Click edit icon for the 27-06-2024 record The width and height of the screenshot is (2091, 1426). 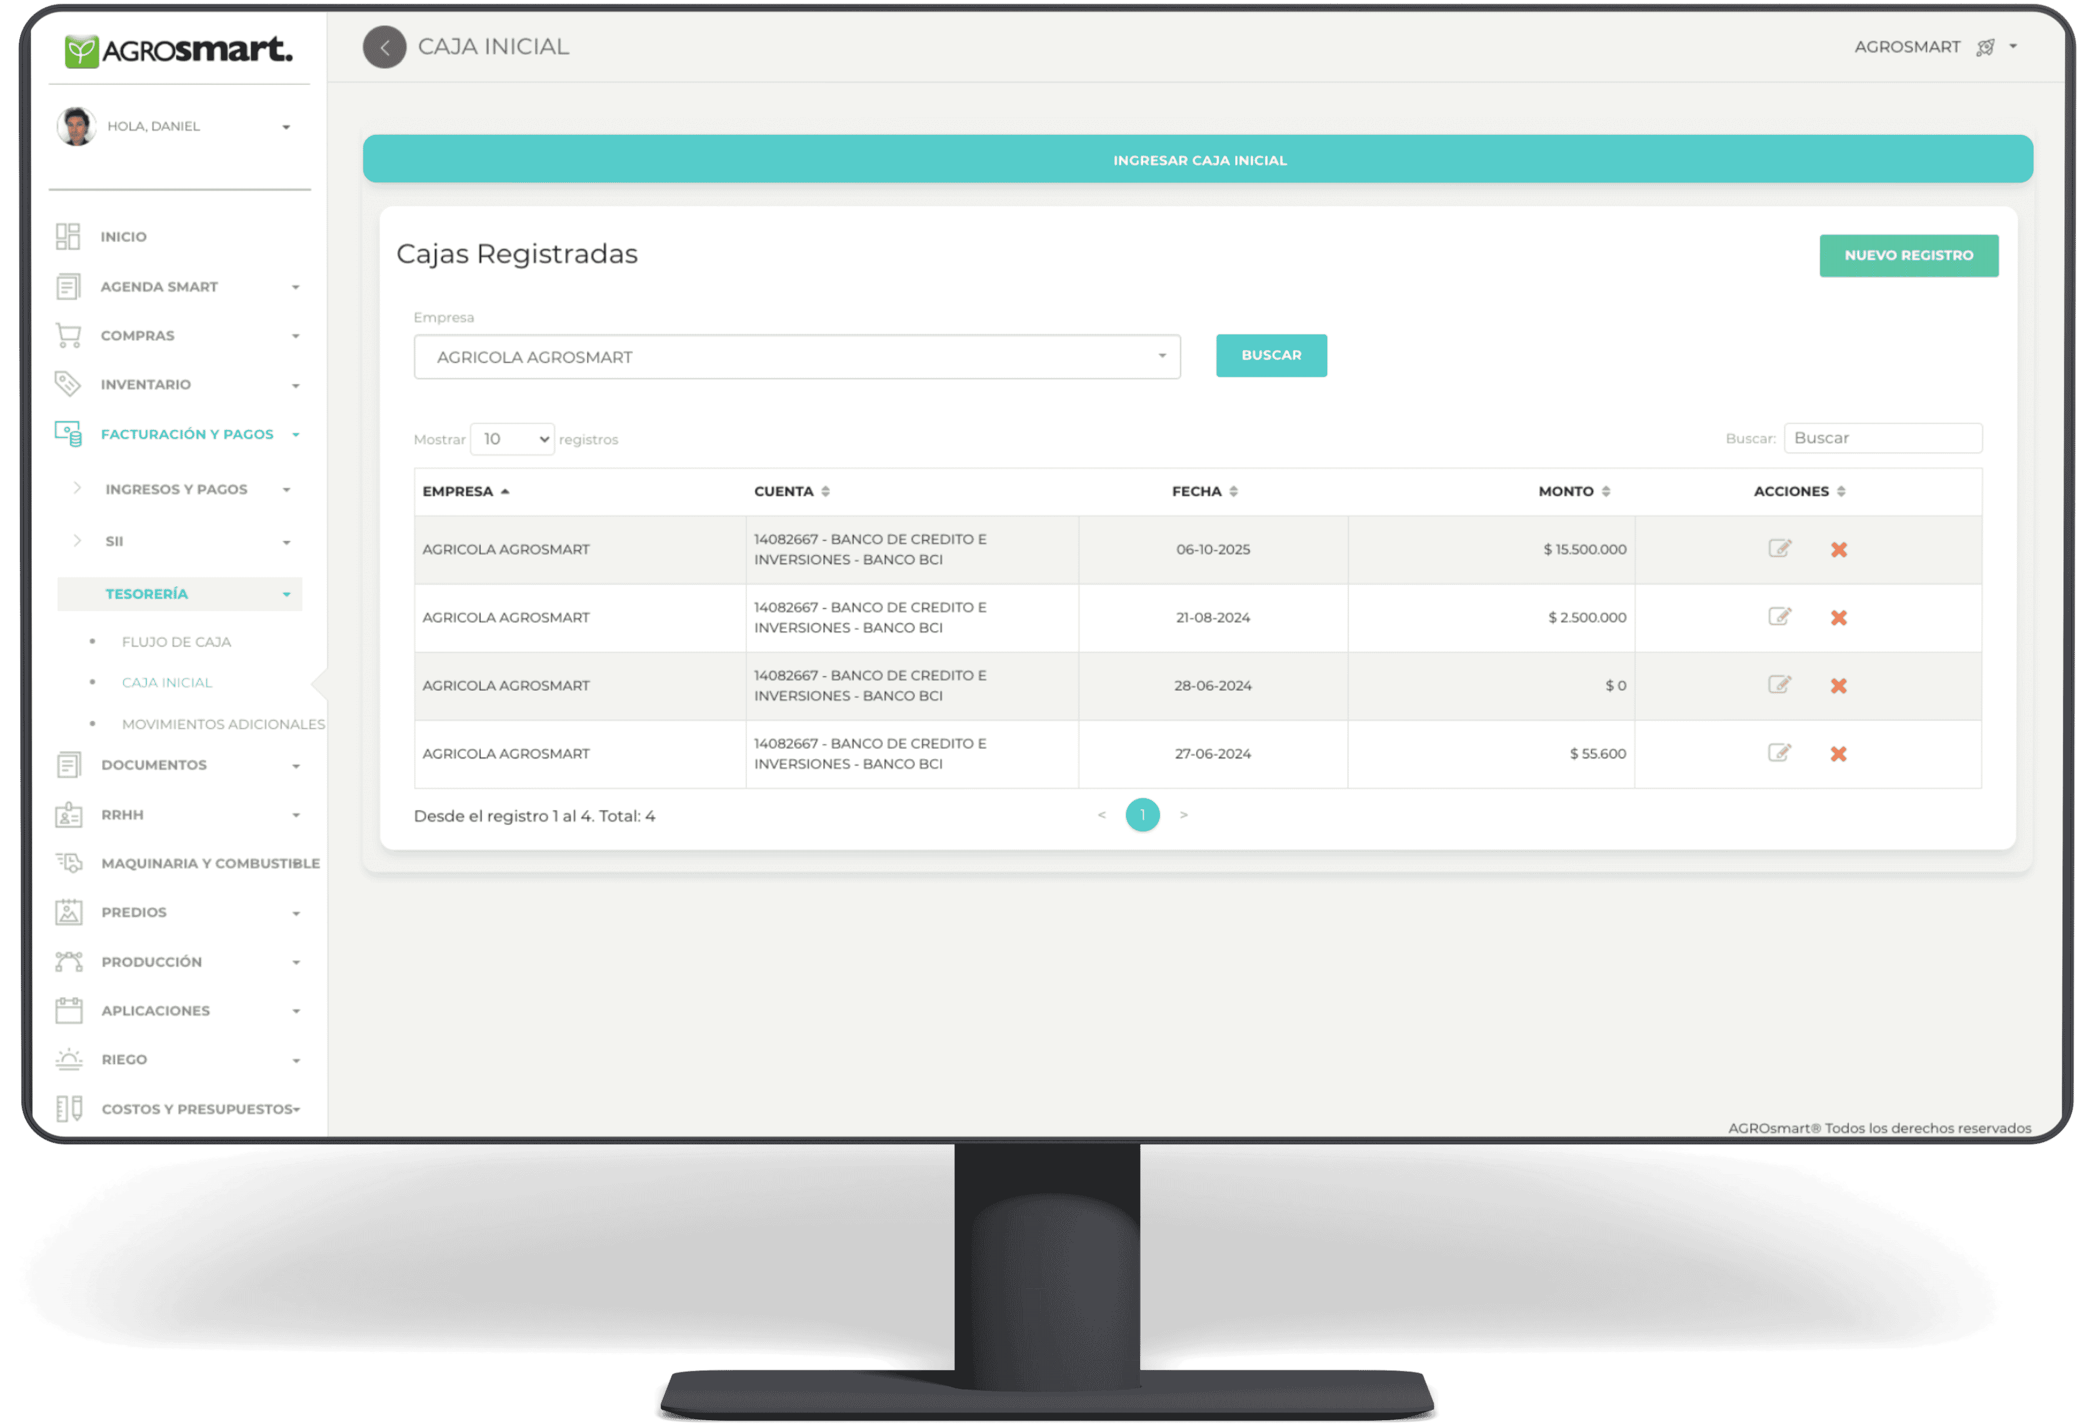[1779, 752]
